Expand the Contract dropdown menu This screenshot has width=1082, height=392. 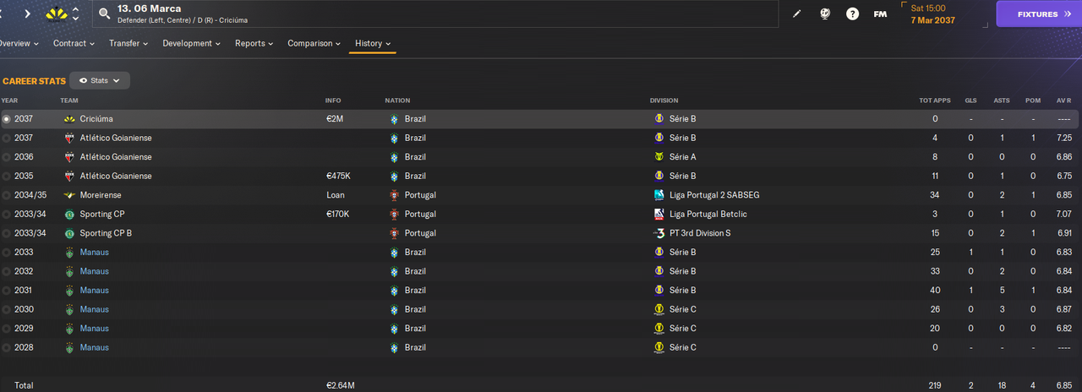point(74,43)
